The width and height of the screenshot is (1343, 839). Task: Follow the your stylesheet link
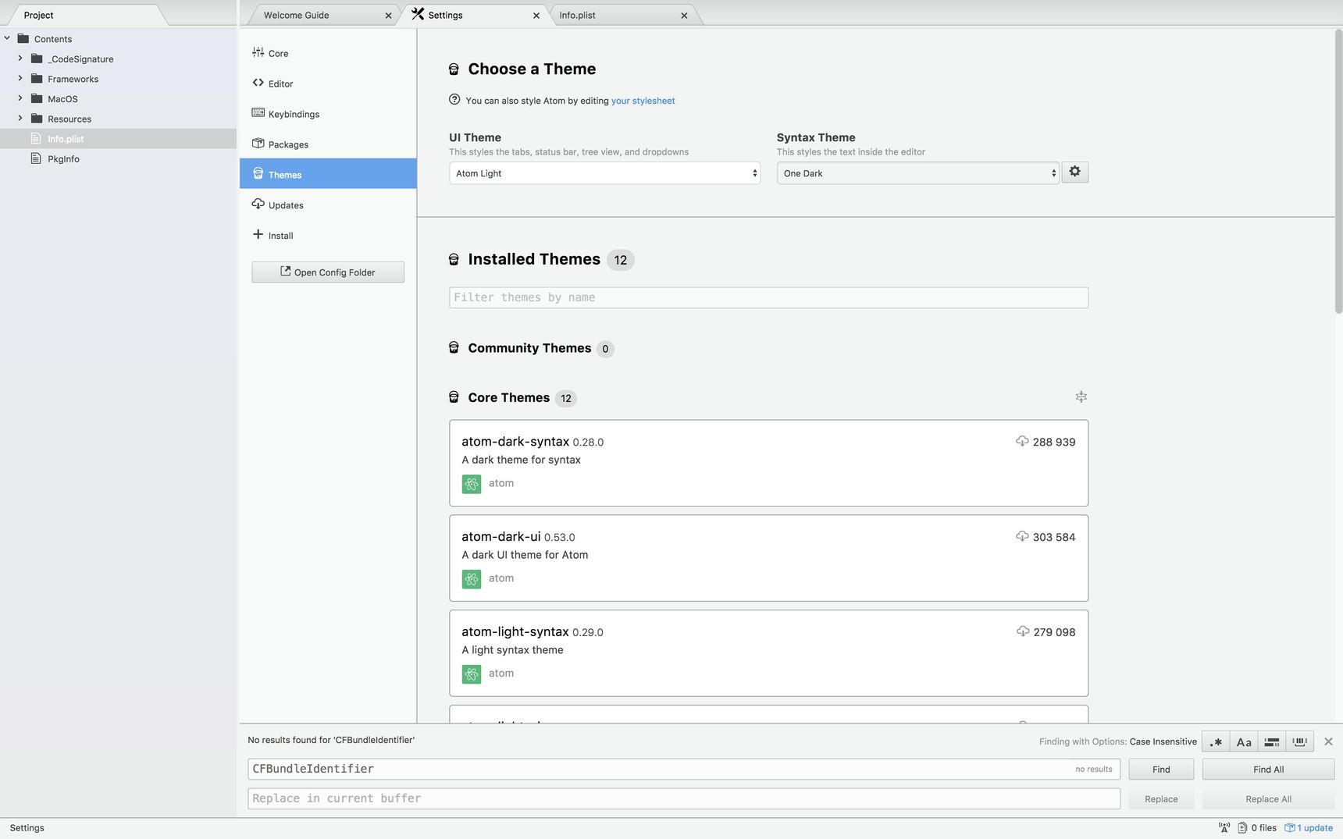[x=643, y=101]
